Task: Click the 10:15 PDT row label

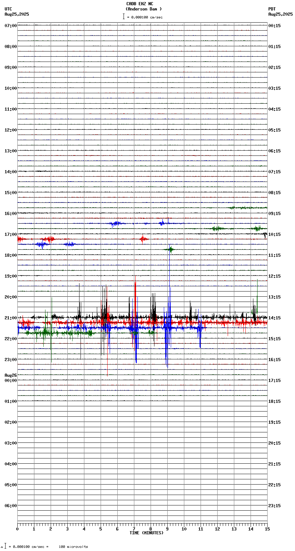Action: coord(275,234)
